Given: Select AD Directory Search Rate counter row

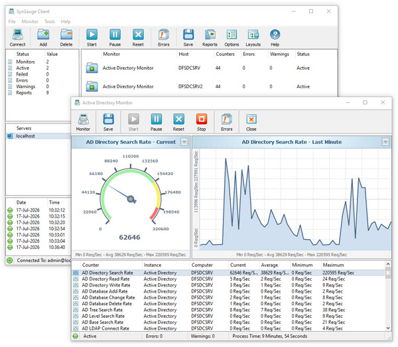Looking at the screenshot, I should pyautogui.click(x=228, y=273).
